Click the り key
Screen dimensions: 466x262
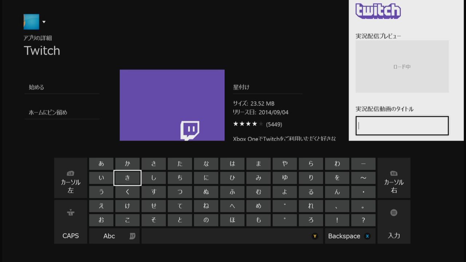[311, 178]
